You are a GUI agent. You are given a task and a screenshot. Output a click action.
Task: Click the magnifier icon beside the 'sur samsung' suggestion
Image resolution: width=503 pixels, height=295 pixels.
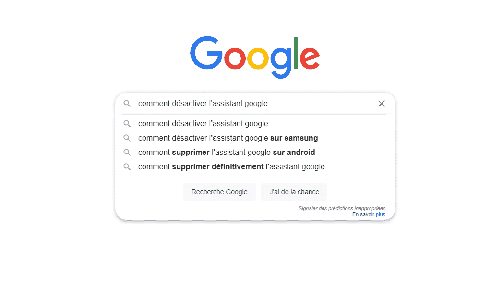[127, 138]
